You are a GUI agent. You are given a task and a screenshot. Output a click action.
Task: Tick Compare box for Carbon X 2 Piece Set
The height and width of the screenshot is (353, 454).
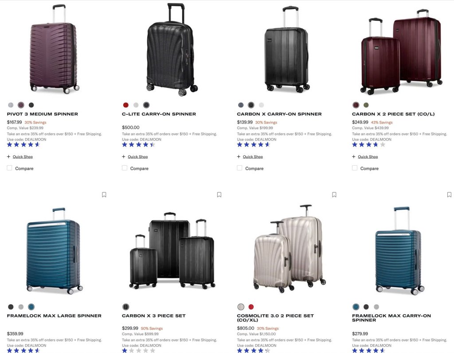[x=354, y=168]
